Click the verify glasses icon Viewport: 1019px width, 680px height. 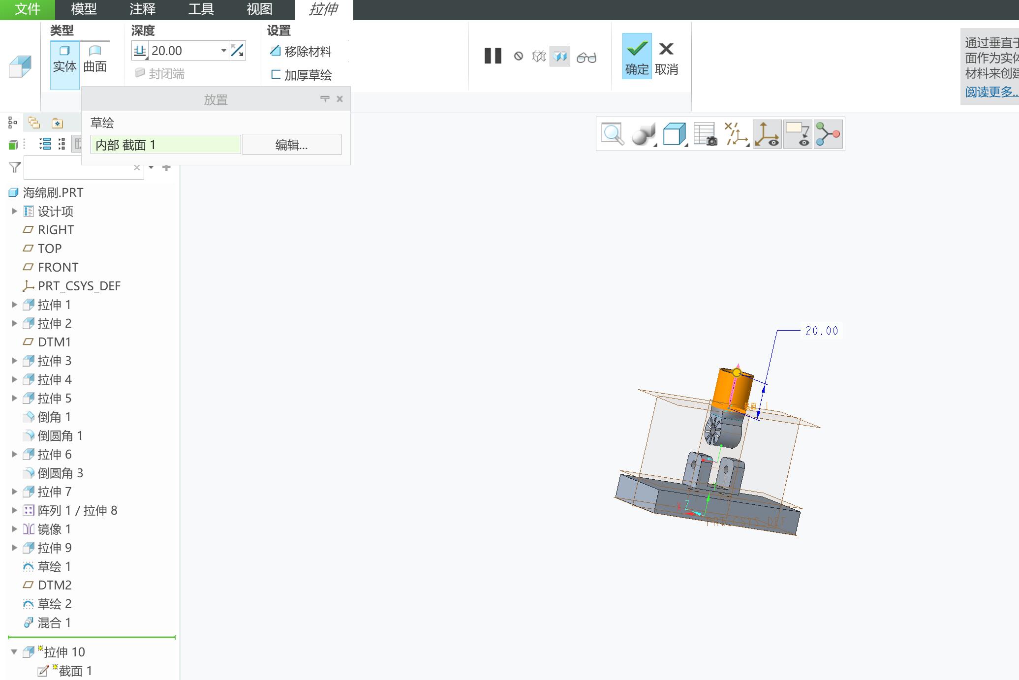587,57
